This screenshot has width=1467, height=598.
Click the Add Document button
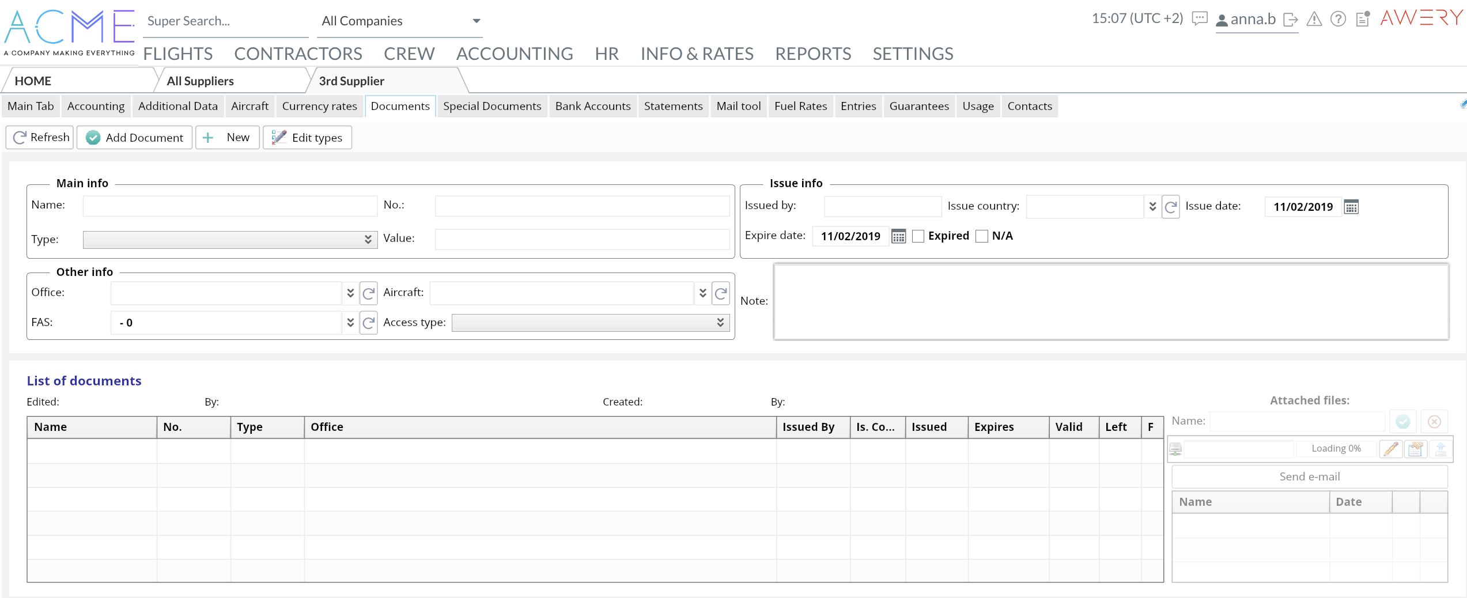134,138
